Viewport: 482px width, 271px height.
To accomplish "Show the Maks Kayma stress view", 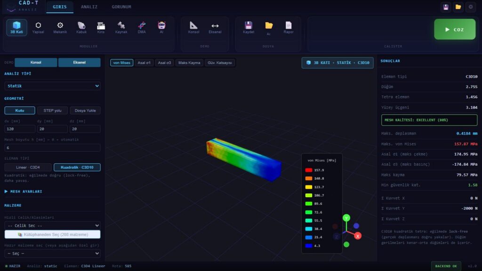I will click(189, 63).
